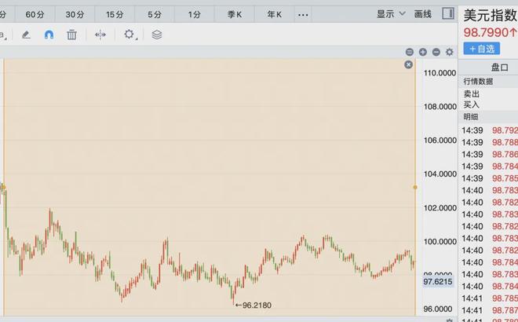Open the chart settings sun-gear icon
Image resolution: width=518 pixels, height=322 pixels.
pyautogui.click(x=129, y=35)
